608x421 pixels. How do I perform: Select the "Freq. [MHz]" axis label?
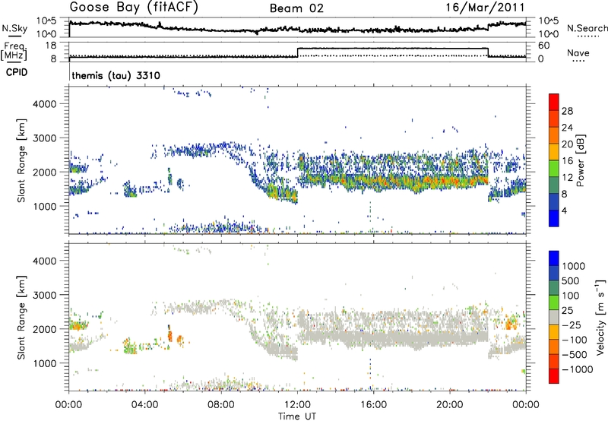[x=14, y=51]
